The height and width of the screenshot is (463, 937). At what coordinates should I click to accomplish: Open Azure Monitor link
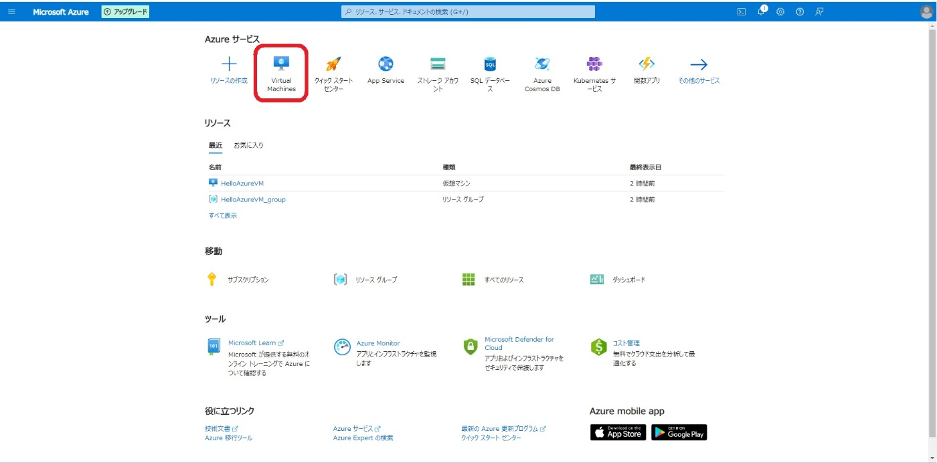[378, 343]
